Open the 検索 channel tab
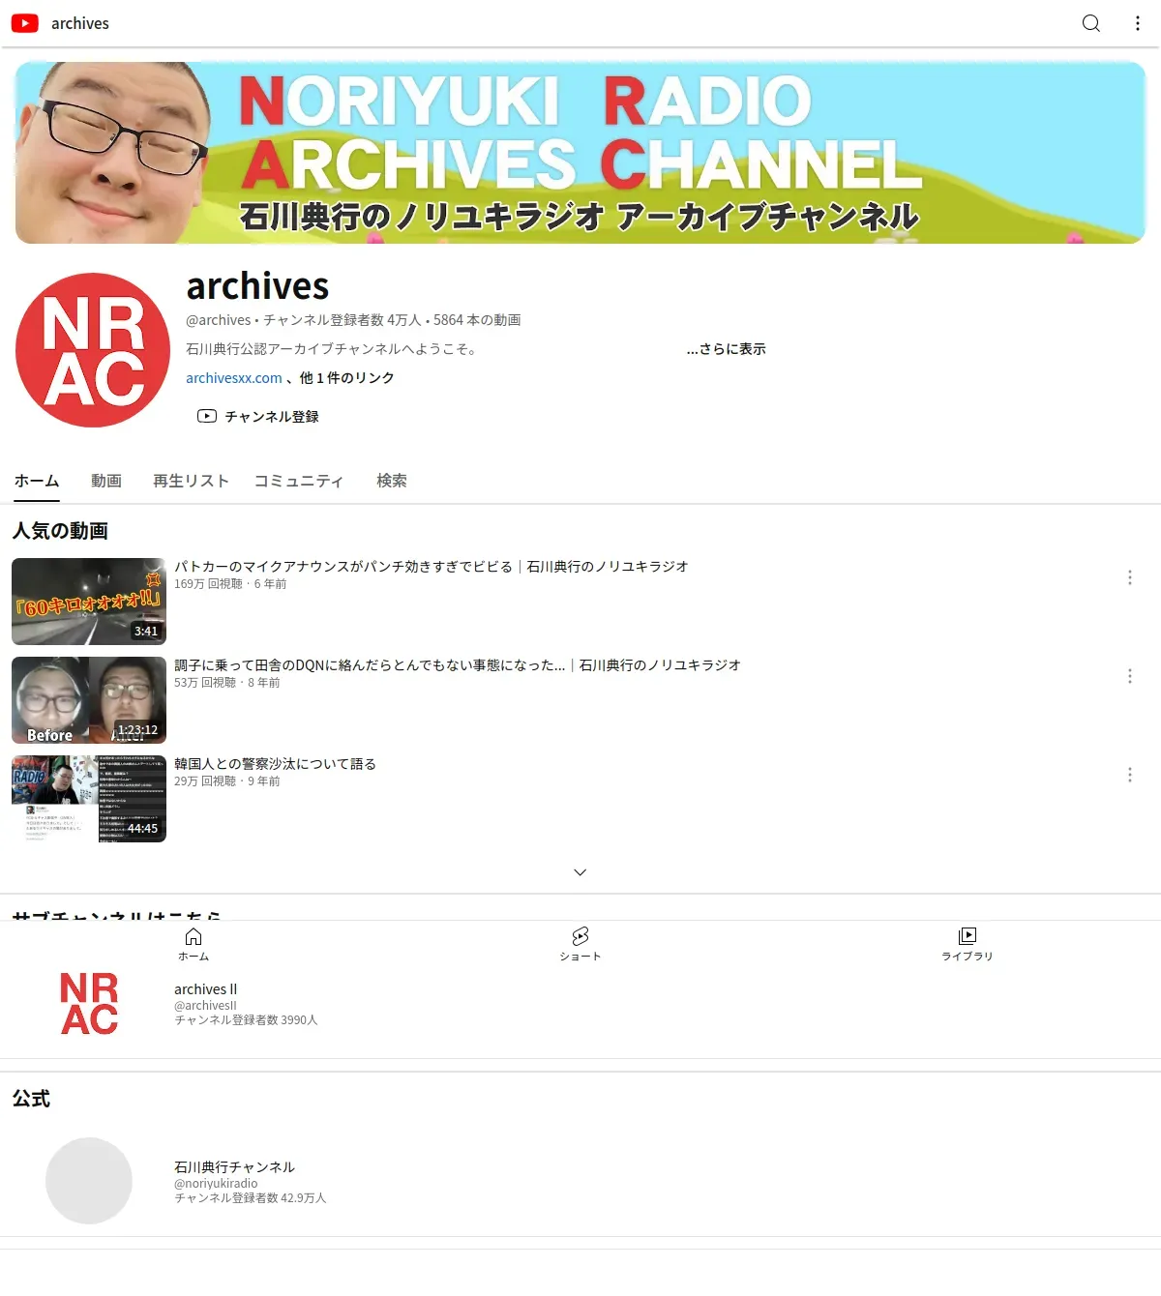The height and width of the screenshot is (1296, 1161). tap(392, 481)
